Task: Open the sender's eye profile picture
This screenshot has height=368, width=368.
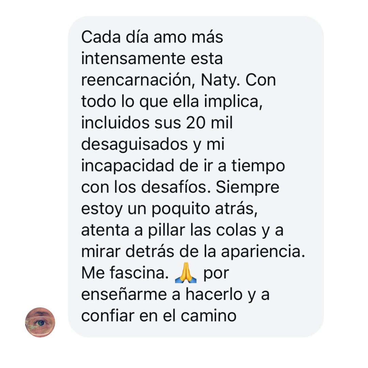Action: (x=40, y=322)
